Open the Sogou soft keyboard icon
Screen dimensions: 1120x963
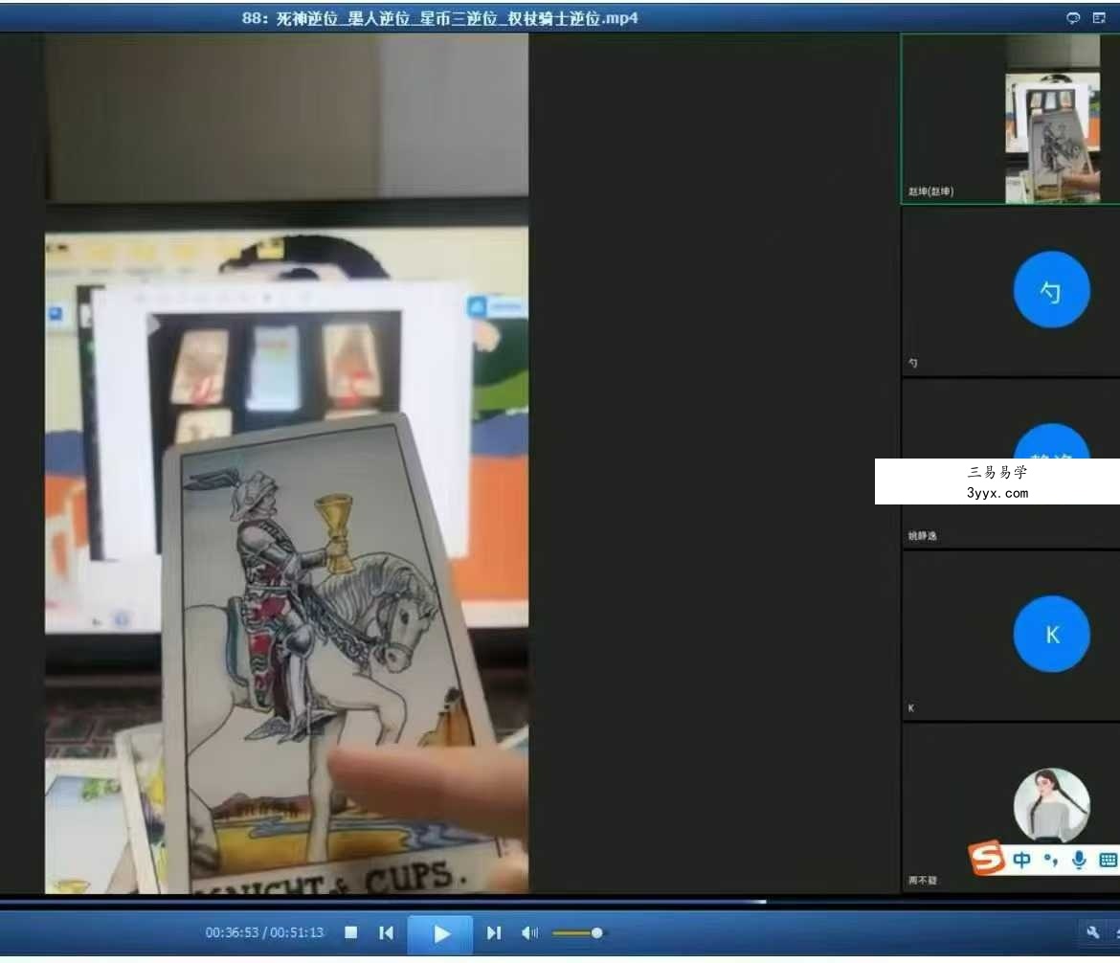click(x=1109, y=861)
